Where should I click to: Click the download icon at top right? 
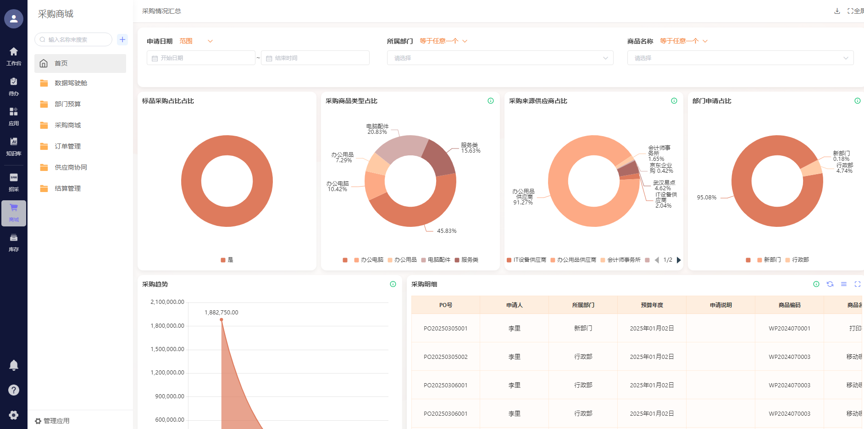[x=837, y=11]
